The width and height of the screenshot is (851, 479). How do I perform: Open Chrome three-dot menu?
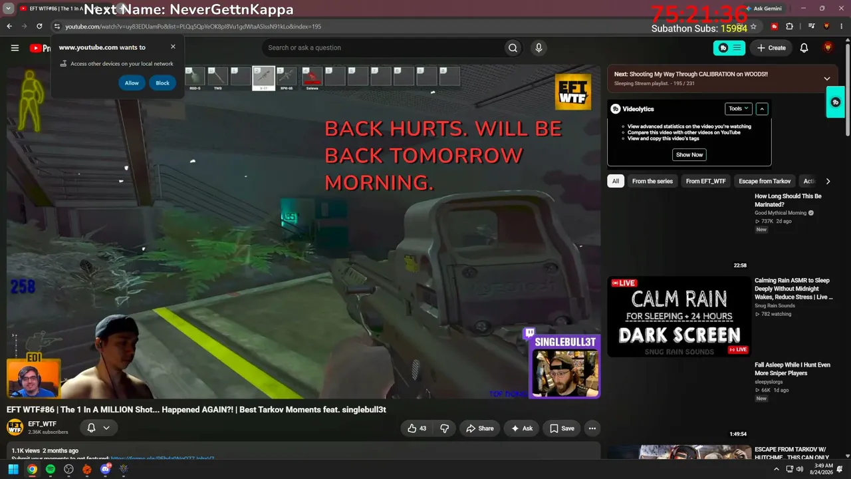tap(842, 27)
